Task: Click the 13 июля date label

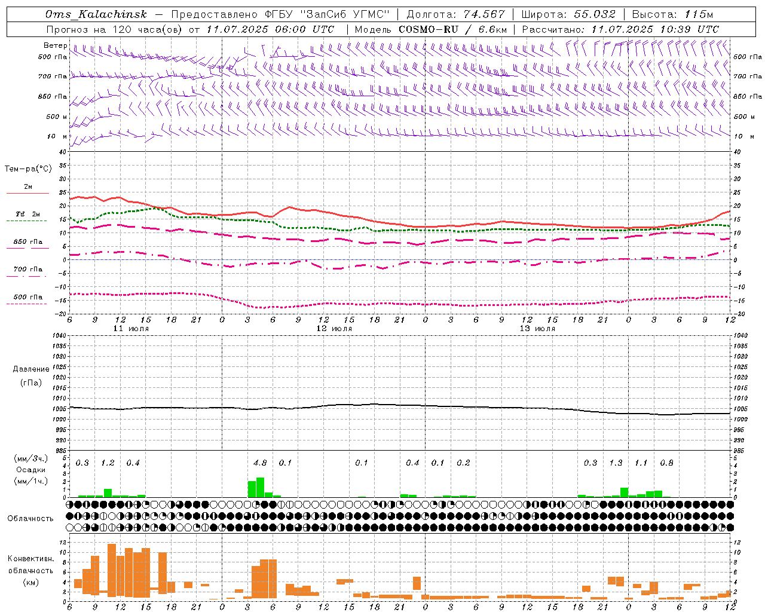Action: coord(537,329)
